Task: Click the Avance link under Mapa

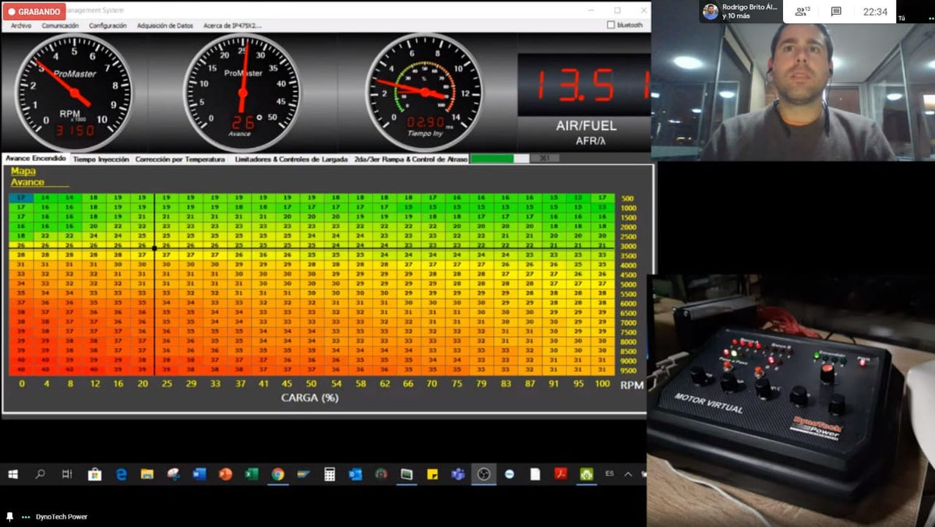Action: pos(27,182)
